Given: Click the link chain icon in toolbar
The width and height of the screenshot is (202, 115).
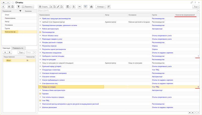Looking at the screenshot, I should [x=80, y=7].
